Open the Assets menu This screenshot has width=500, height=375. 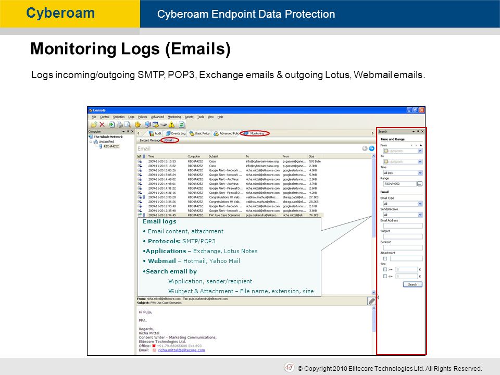189,117
